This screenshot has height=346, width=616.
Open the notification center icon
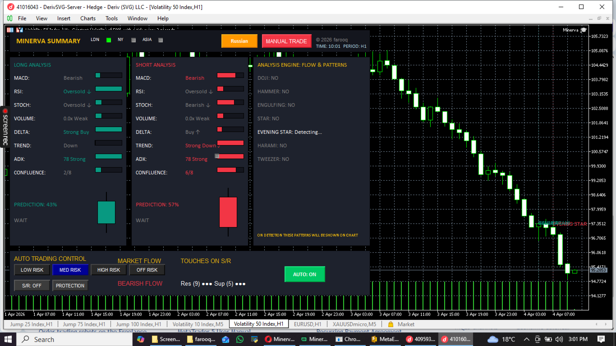(601, 339)
